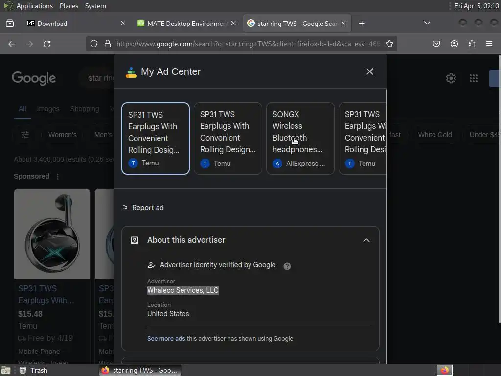Open the SP31 TWS Earplugs With product title
Viewport: 501px width, 376px height.
[46, 294]
